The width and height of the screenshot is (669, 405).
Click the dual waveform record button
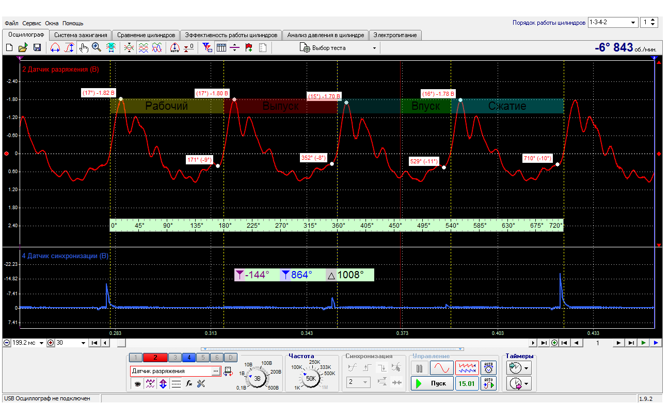tap(466, 368)
